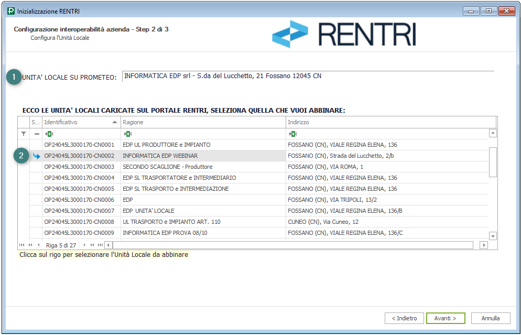Click the Indirizzo column header

tap(388, 122)
